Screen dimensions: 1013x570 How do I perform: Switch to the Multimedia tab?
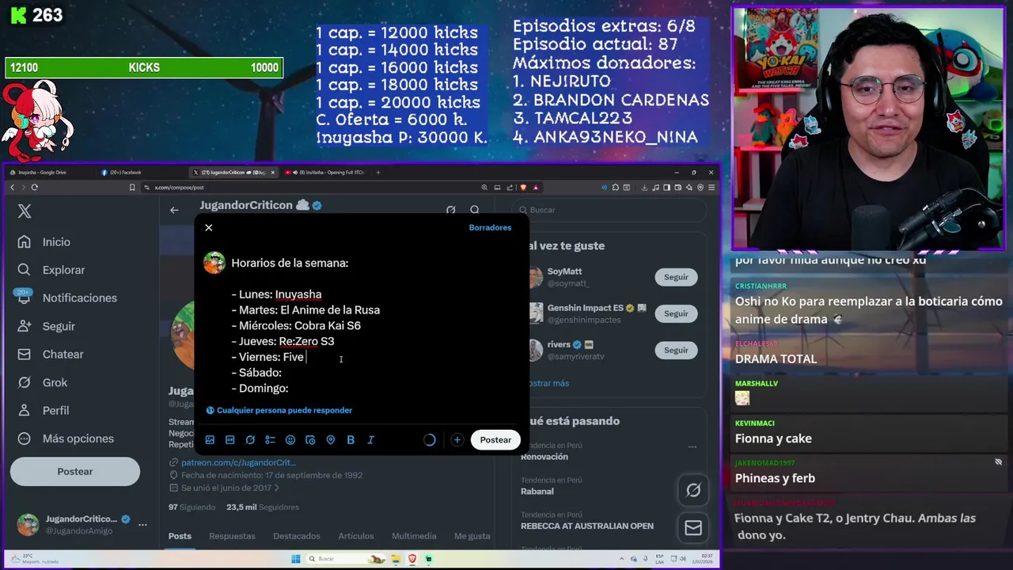coord(414,536)
